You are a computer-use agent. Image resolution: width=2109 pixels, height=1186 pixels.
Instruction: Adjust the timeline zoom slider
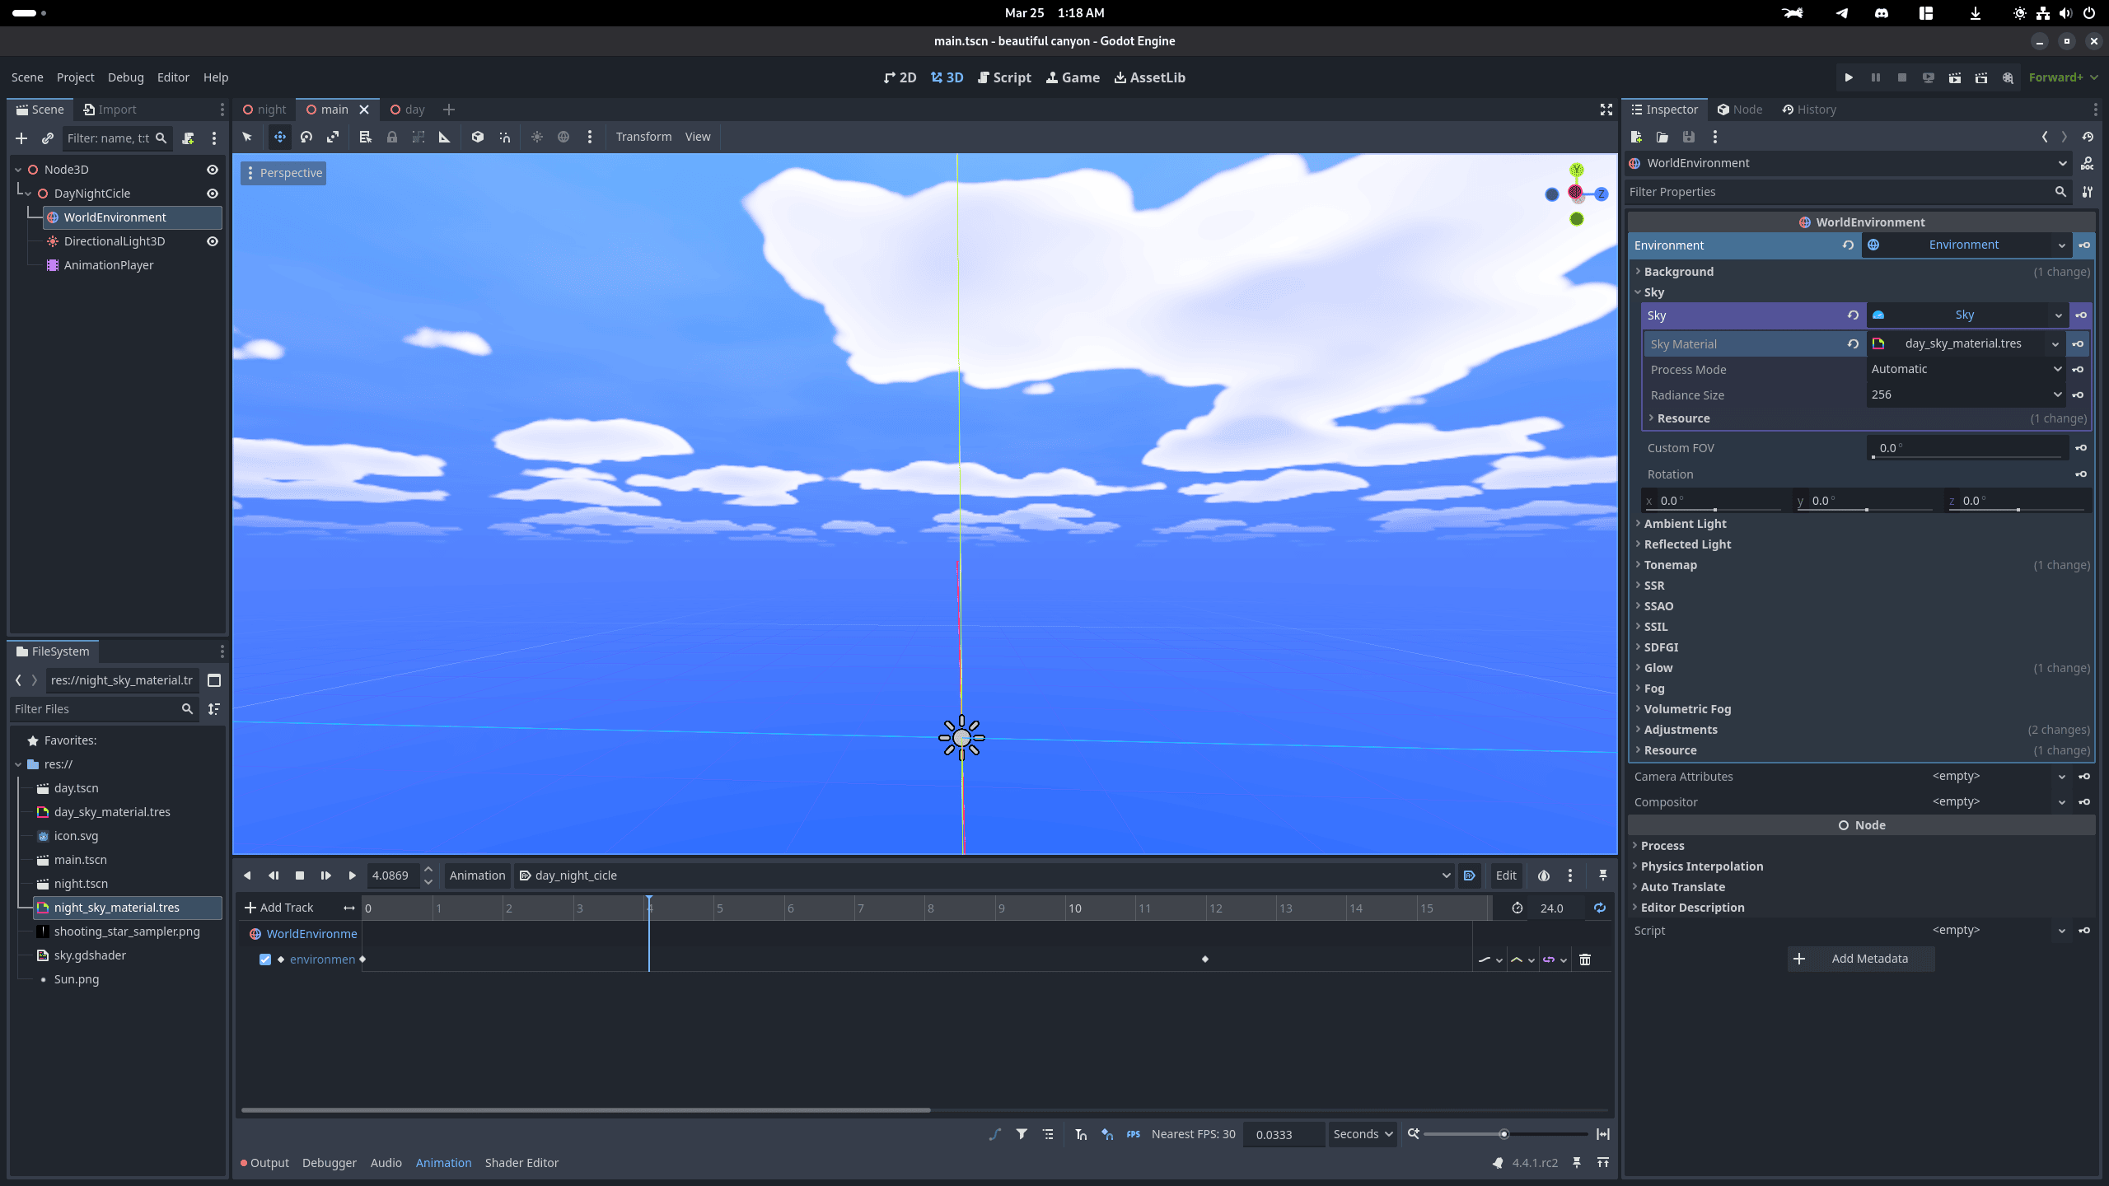tap(1503, 1134)
